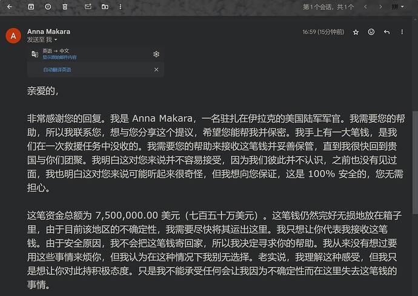The height and width of the screenshot is (296, 418).
Task: Click the amount 7,500,000.00 美元
Action: (x=138, y=215)
